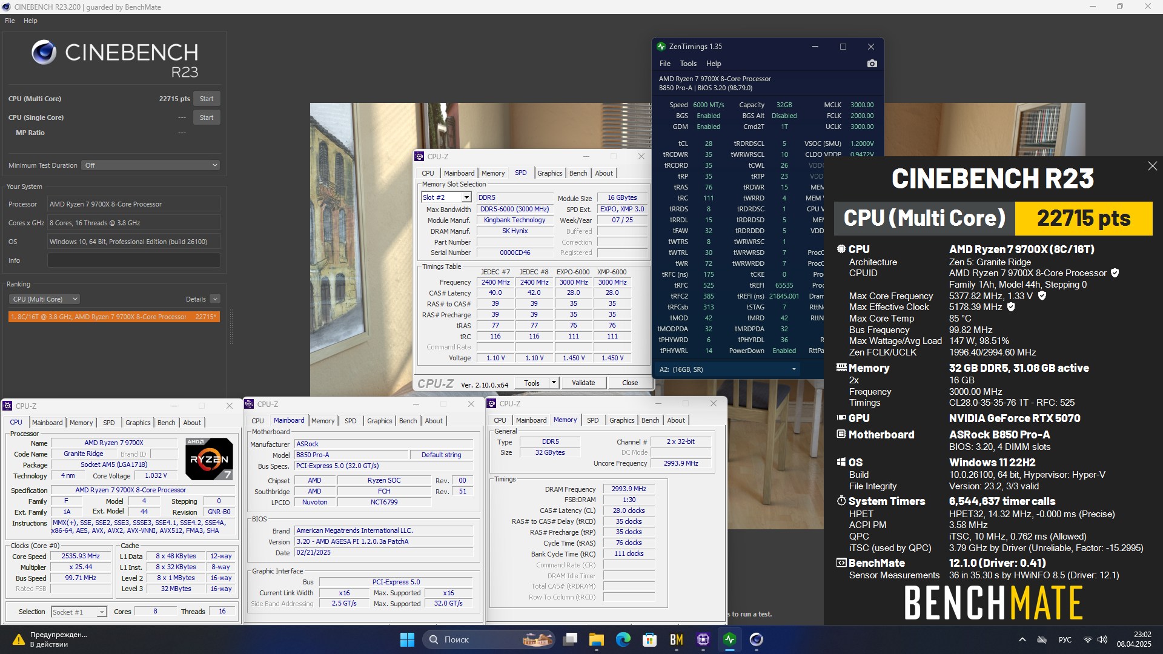Open the CPU-Z Tools dropdown arrow
This screenshot has height=654, width=1163.
click(x=553, y=383)
